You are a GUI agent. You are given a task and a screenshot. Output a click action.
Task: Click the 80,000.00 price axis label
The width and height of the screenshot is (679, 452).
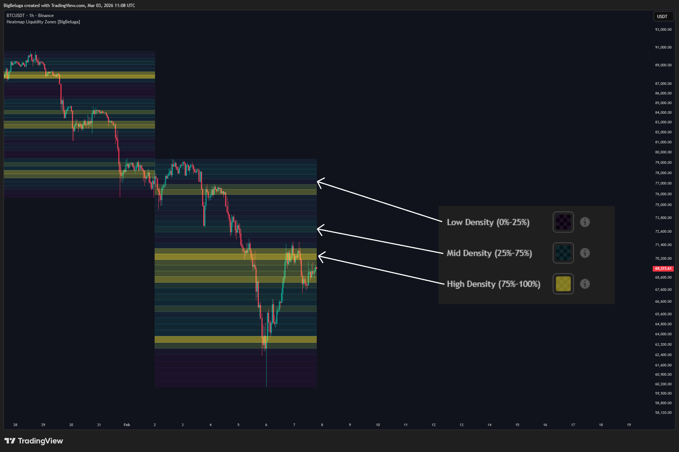[x=663, y=152]
